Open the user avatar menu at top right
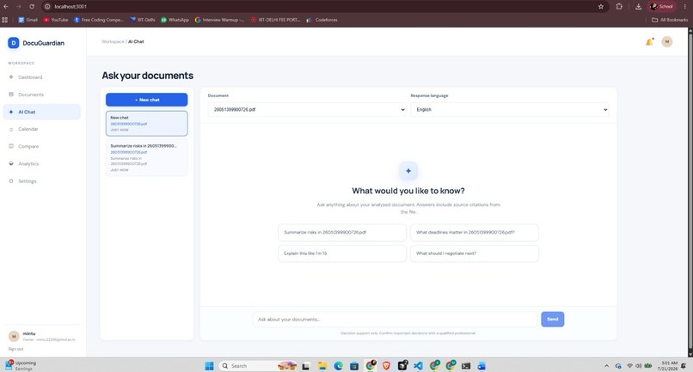The width and height of the screenshot is (693, 372). pyautogui.click(x=667, y=41)
